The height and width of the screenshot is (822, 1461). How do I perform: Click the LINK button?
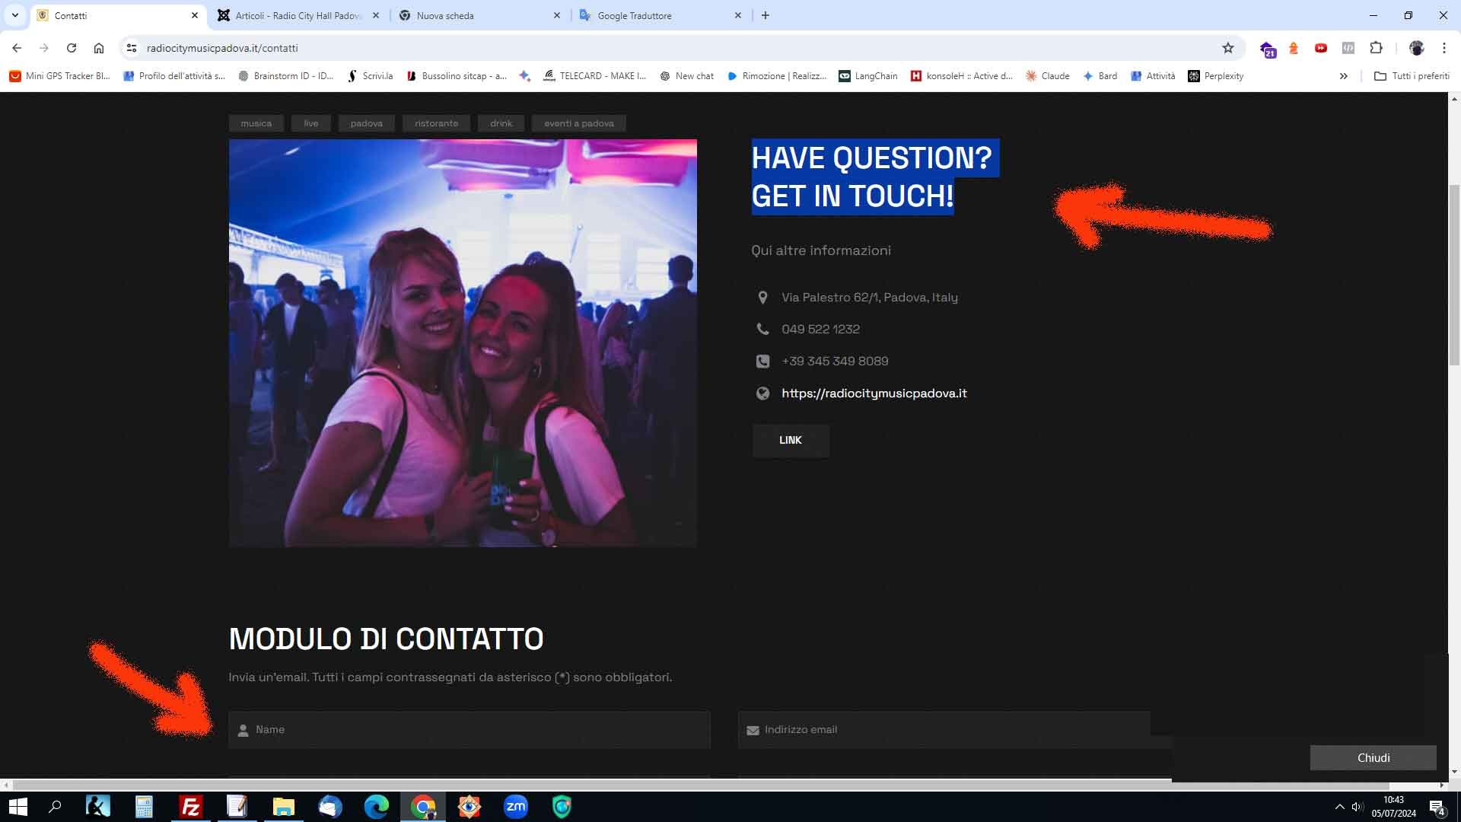(x=790, y=440)
